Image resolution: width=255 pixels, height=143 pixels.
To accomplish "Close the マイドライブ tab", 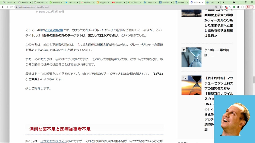I will click(140, 2).
